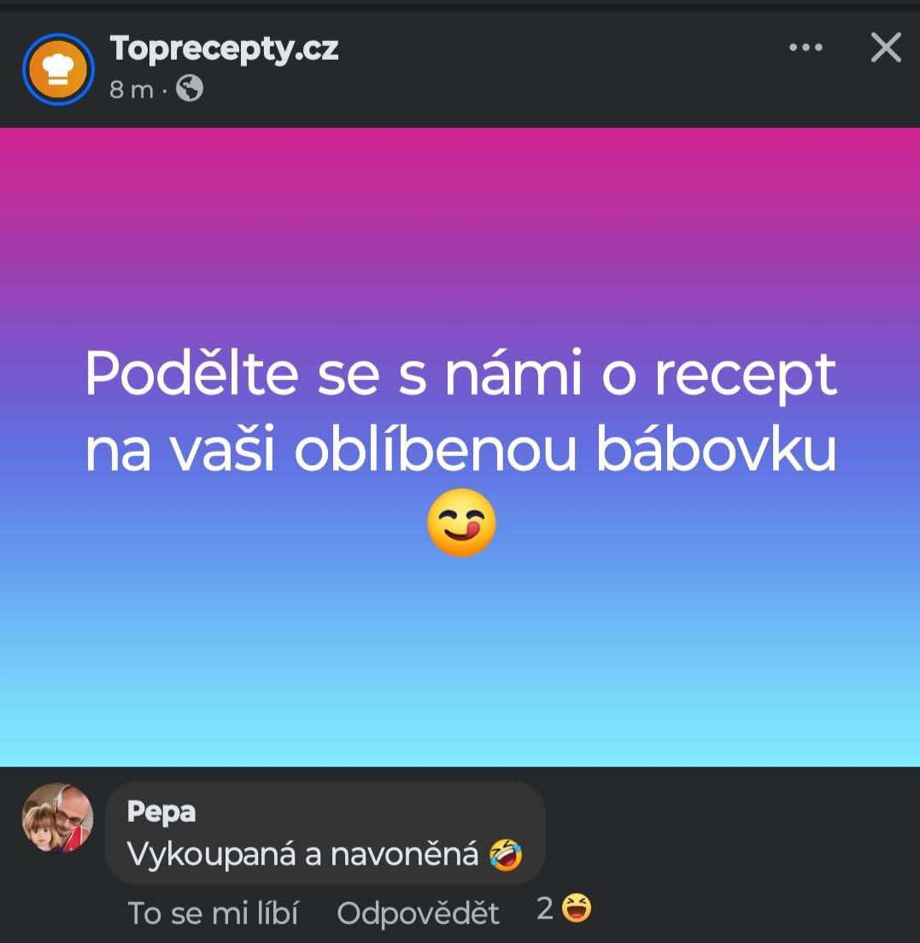Click the rolling-laughing emoji in Pepa's comment
The image size is (920, 943).
505,854
